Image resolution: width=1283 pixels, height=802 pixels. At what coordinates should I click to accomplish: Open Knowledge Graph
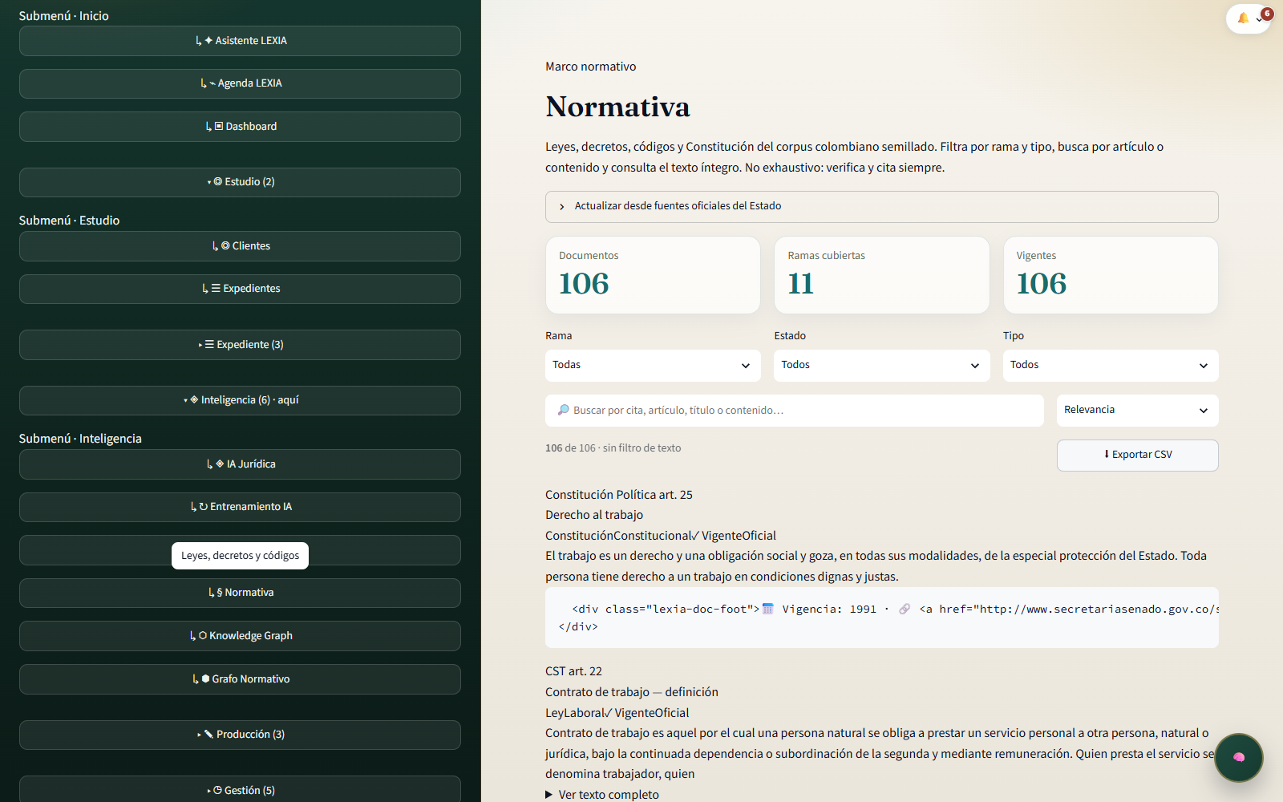pyautogui.click(x=240, y=636)
